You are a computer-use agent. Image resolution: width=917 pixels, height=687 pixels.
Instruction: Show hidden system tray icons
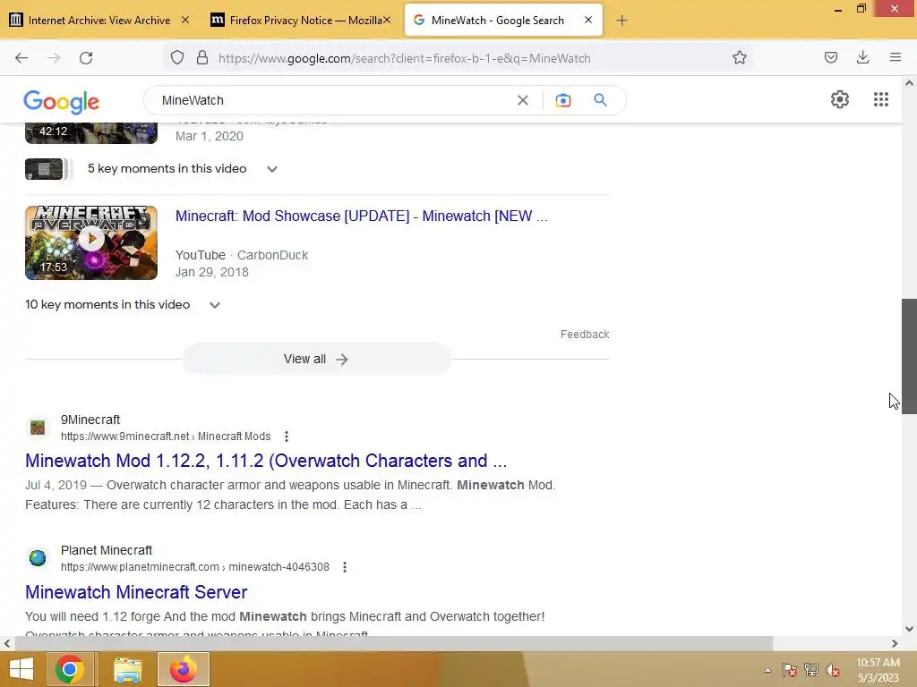coord(767,670)
